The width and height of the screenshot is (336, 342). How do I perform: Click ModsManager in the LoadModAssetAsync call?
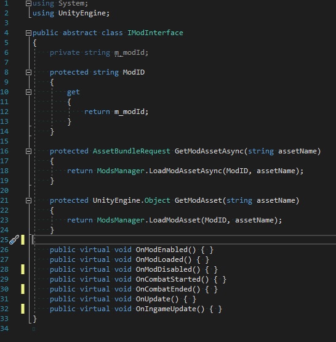(x=121, y=171)
